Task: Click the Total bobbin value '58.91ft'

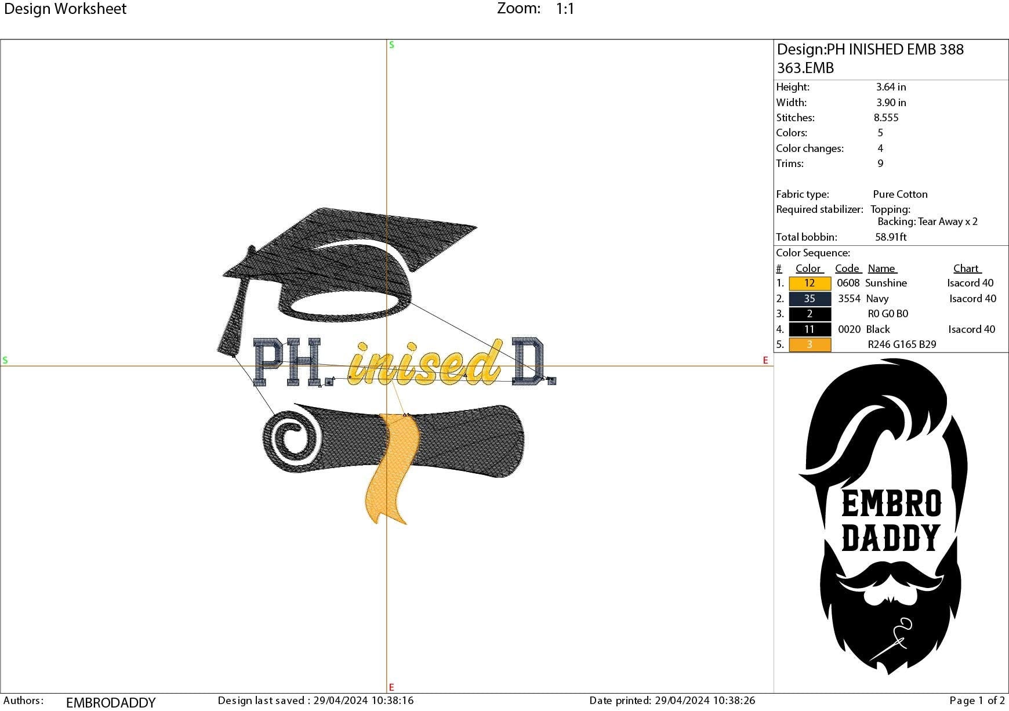Action: coord(891,237)
